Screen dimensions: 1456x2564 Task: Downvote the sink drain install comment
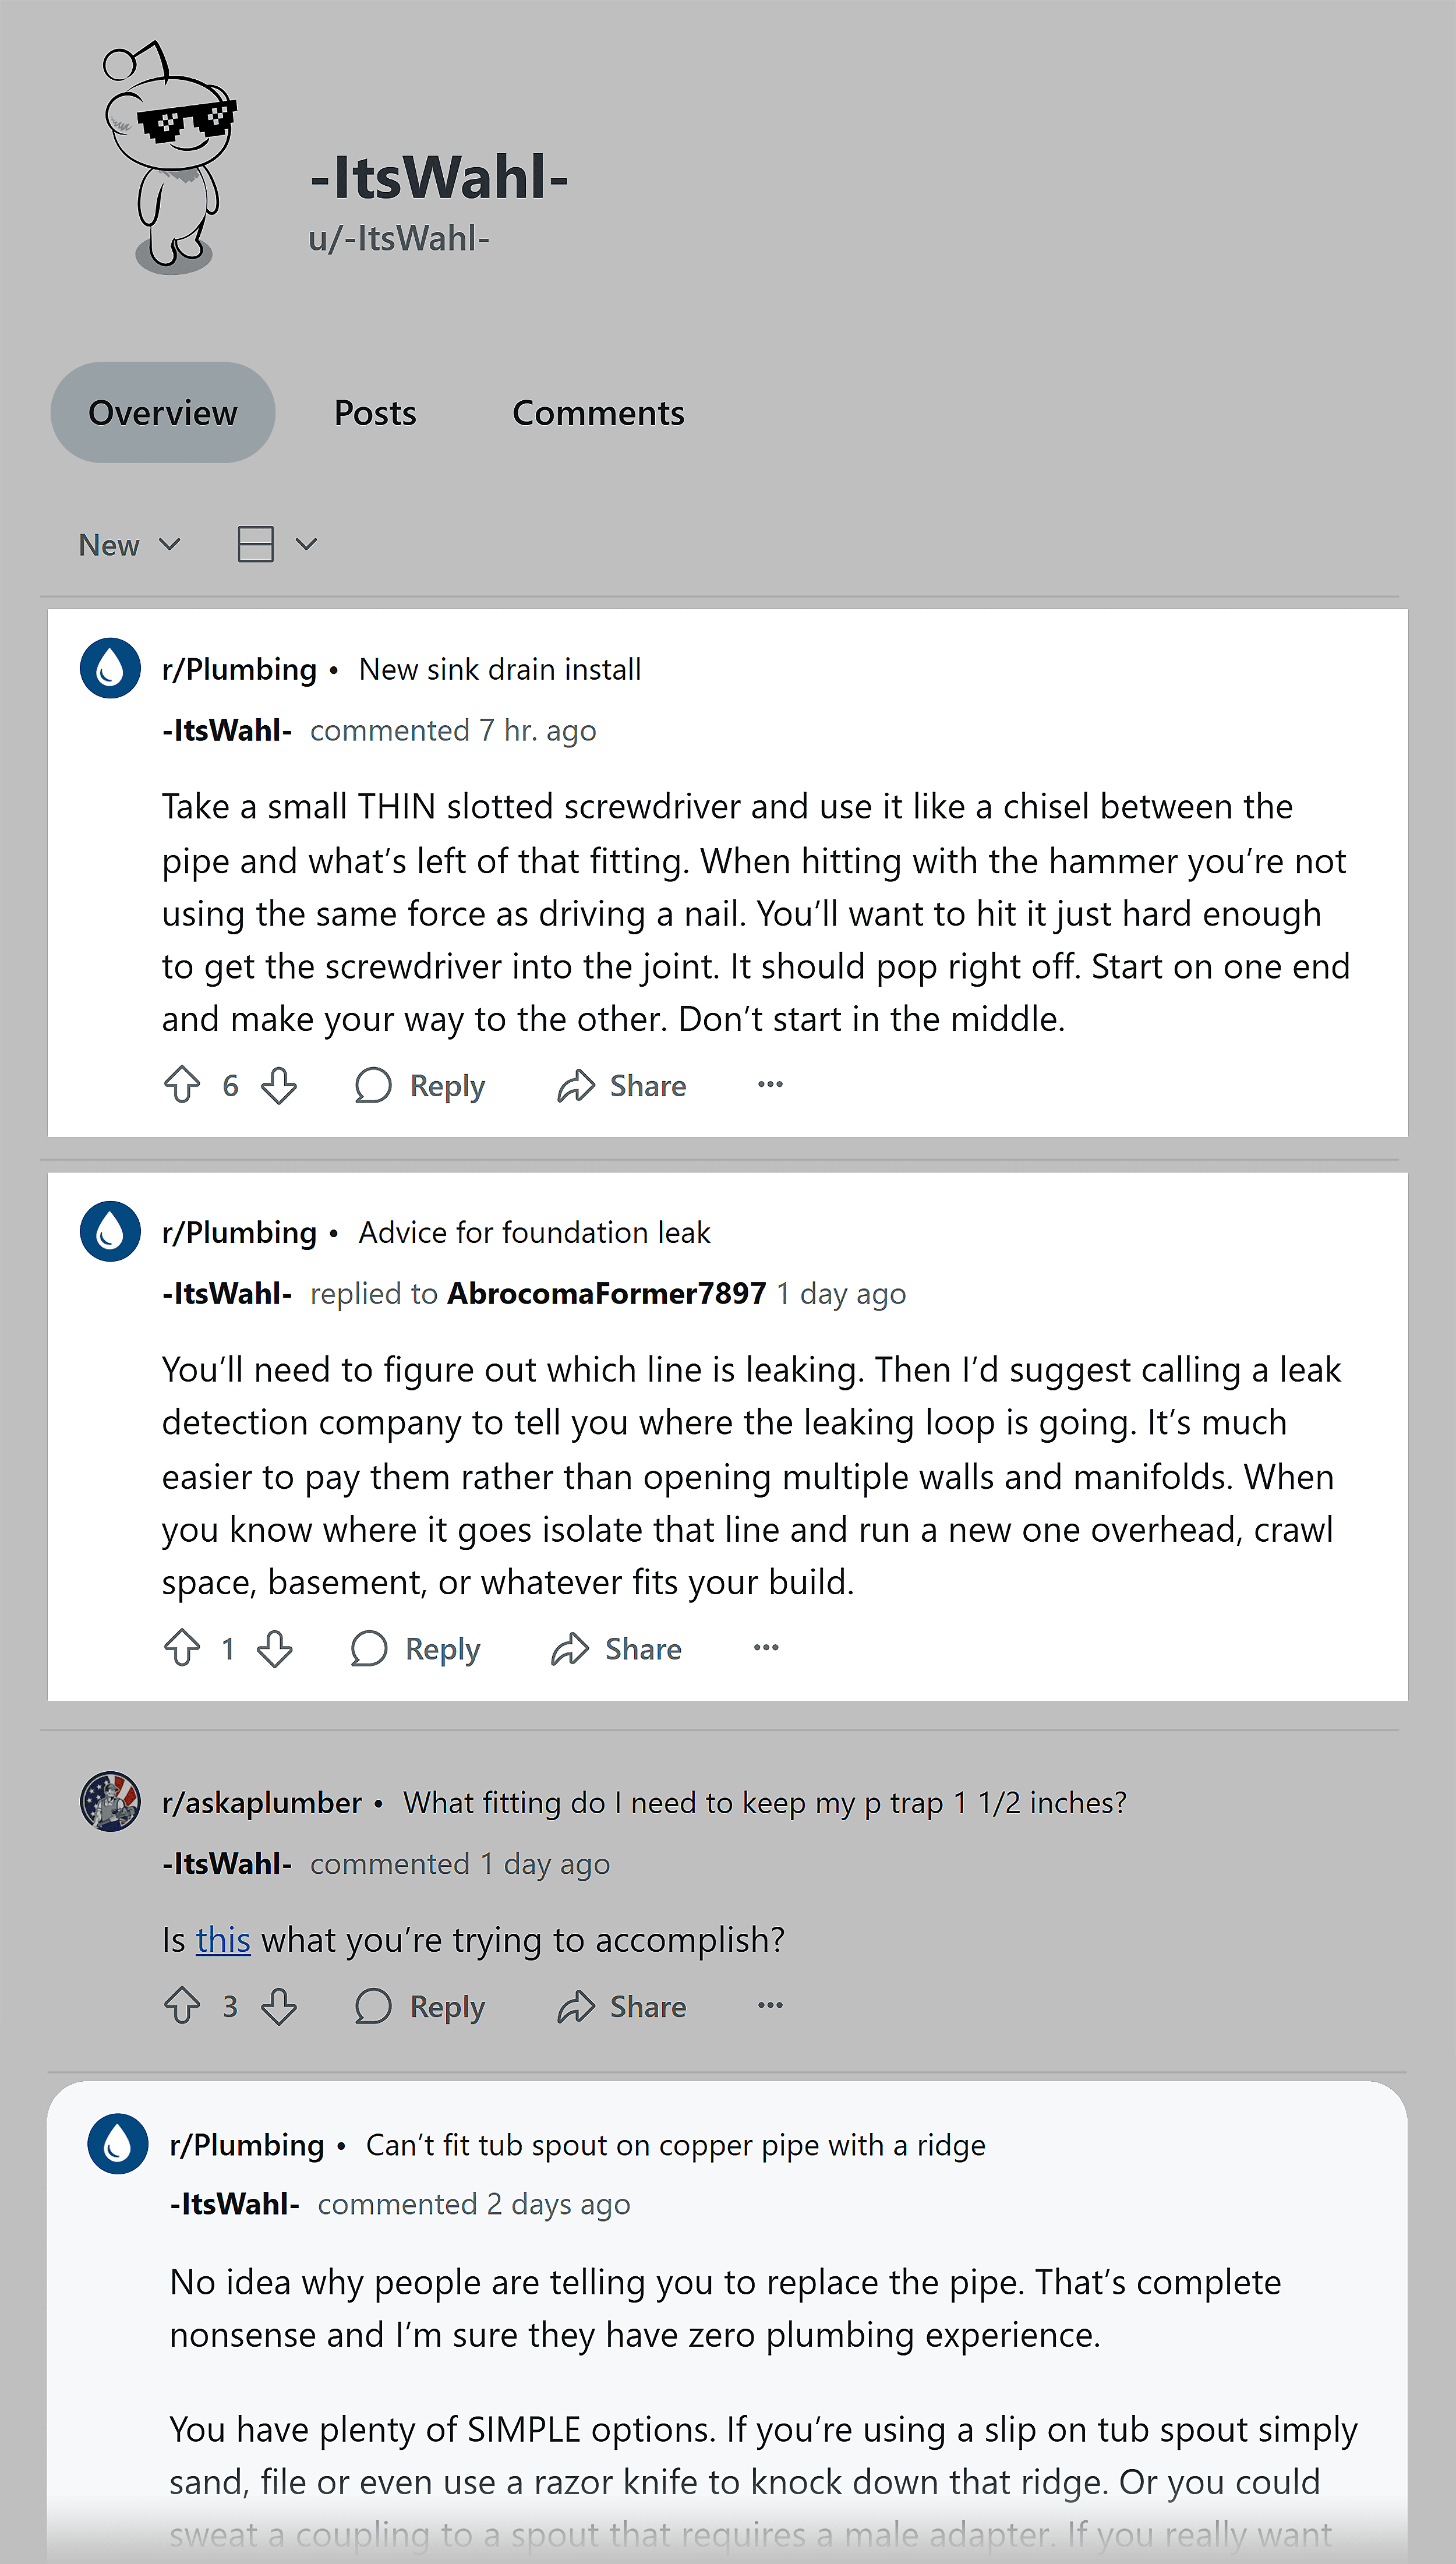279,1085
